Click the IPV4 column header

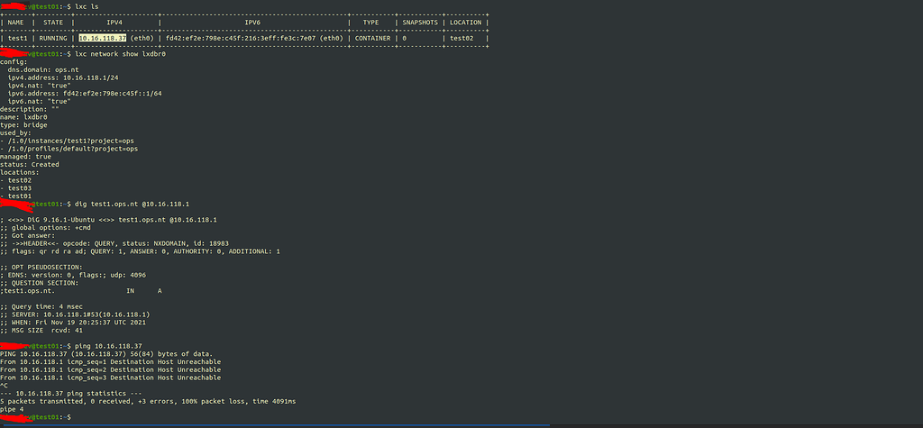pyautogui.click(x=114, y=22)
